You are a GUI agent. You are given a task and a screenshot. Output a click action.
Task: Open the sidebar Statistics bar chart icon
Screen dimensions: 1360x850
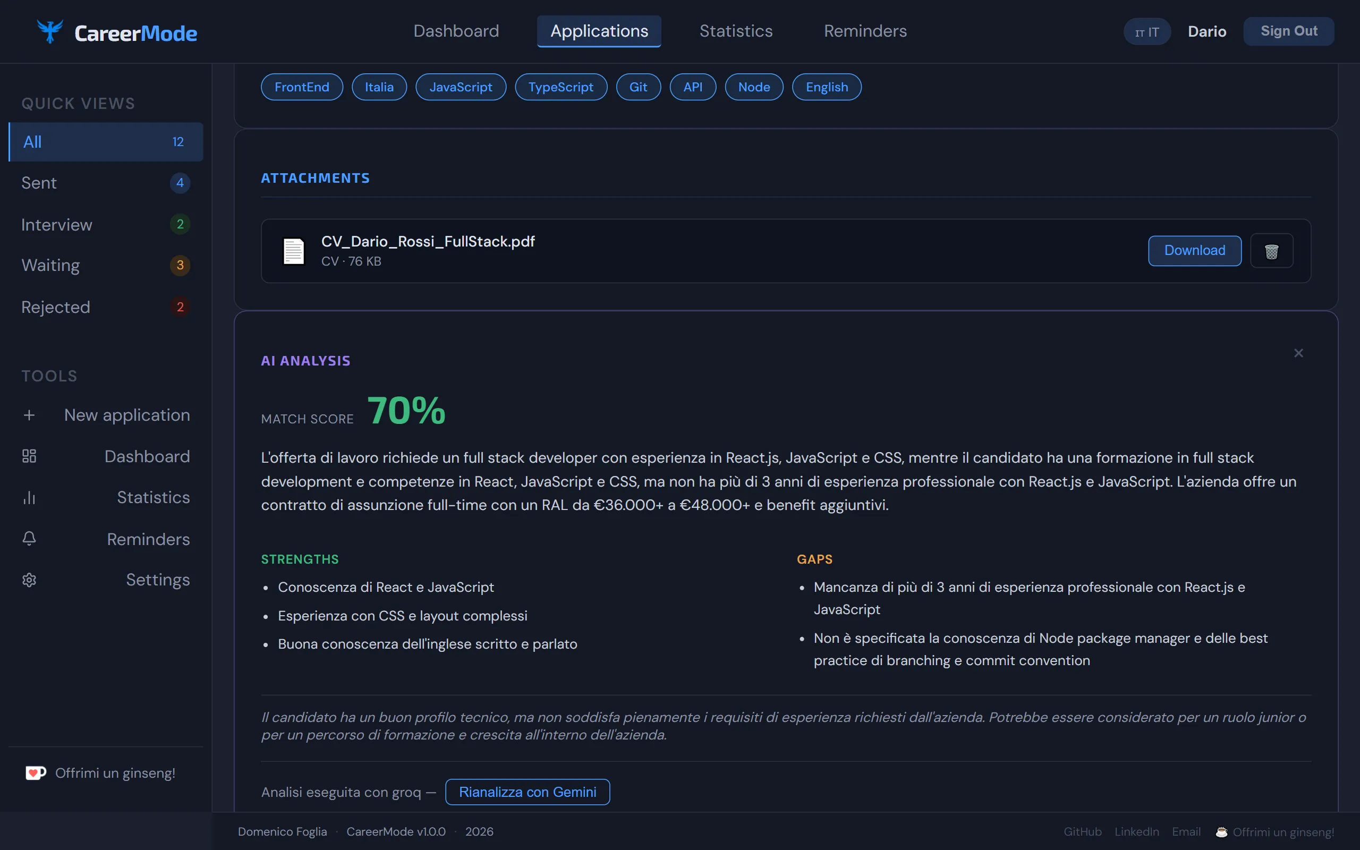click(x=29, y=498)
